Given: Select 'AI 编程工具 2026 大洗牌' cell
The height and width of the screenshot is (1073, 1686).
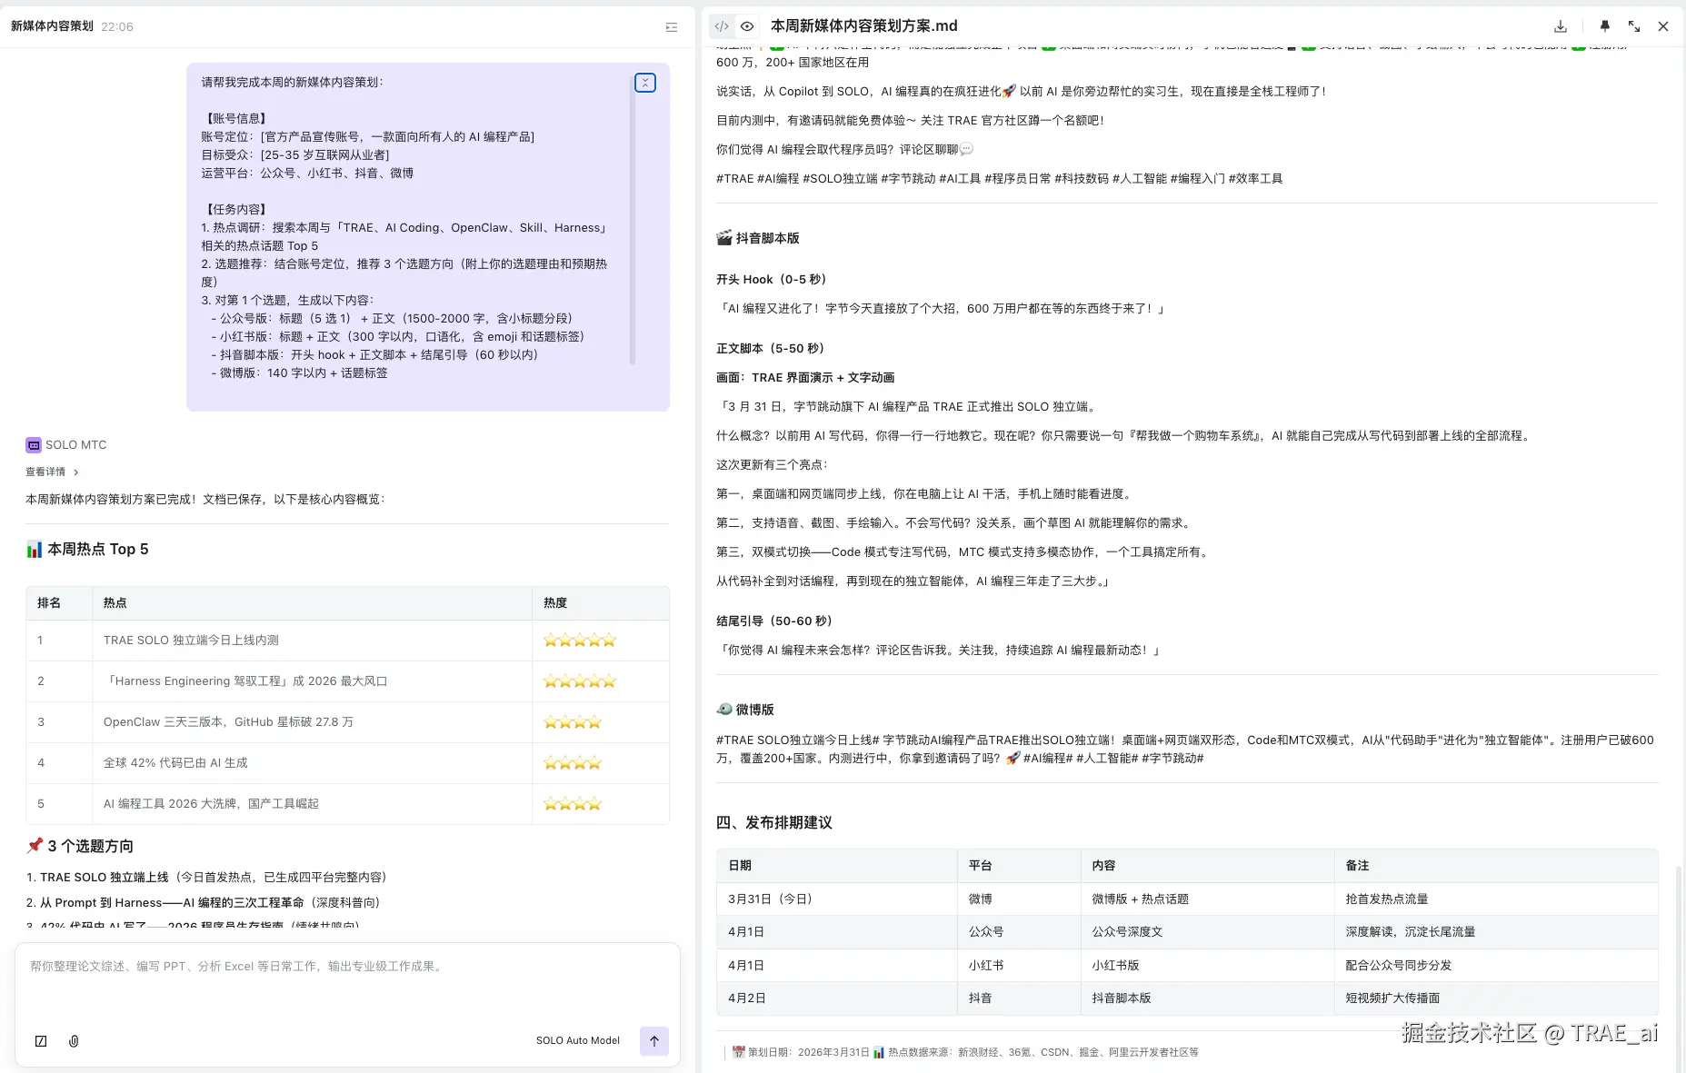Looking at the screenshot, I should pyautogui.click(x=312, y=804).
